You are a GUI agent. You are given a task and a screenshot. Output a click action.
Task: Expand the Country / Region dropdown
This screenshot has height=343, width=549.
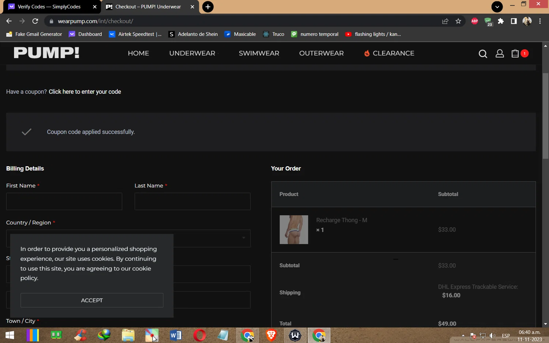[x=128, y=238]
